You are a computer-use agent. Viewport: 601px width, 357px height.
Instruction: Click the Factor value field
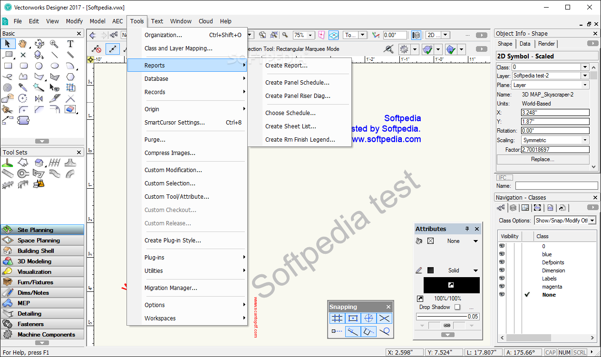point(555,149)
